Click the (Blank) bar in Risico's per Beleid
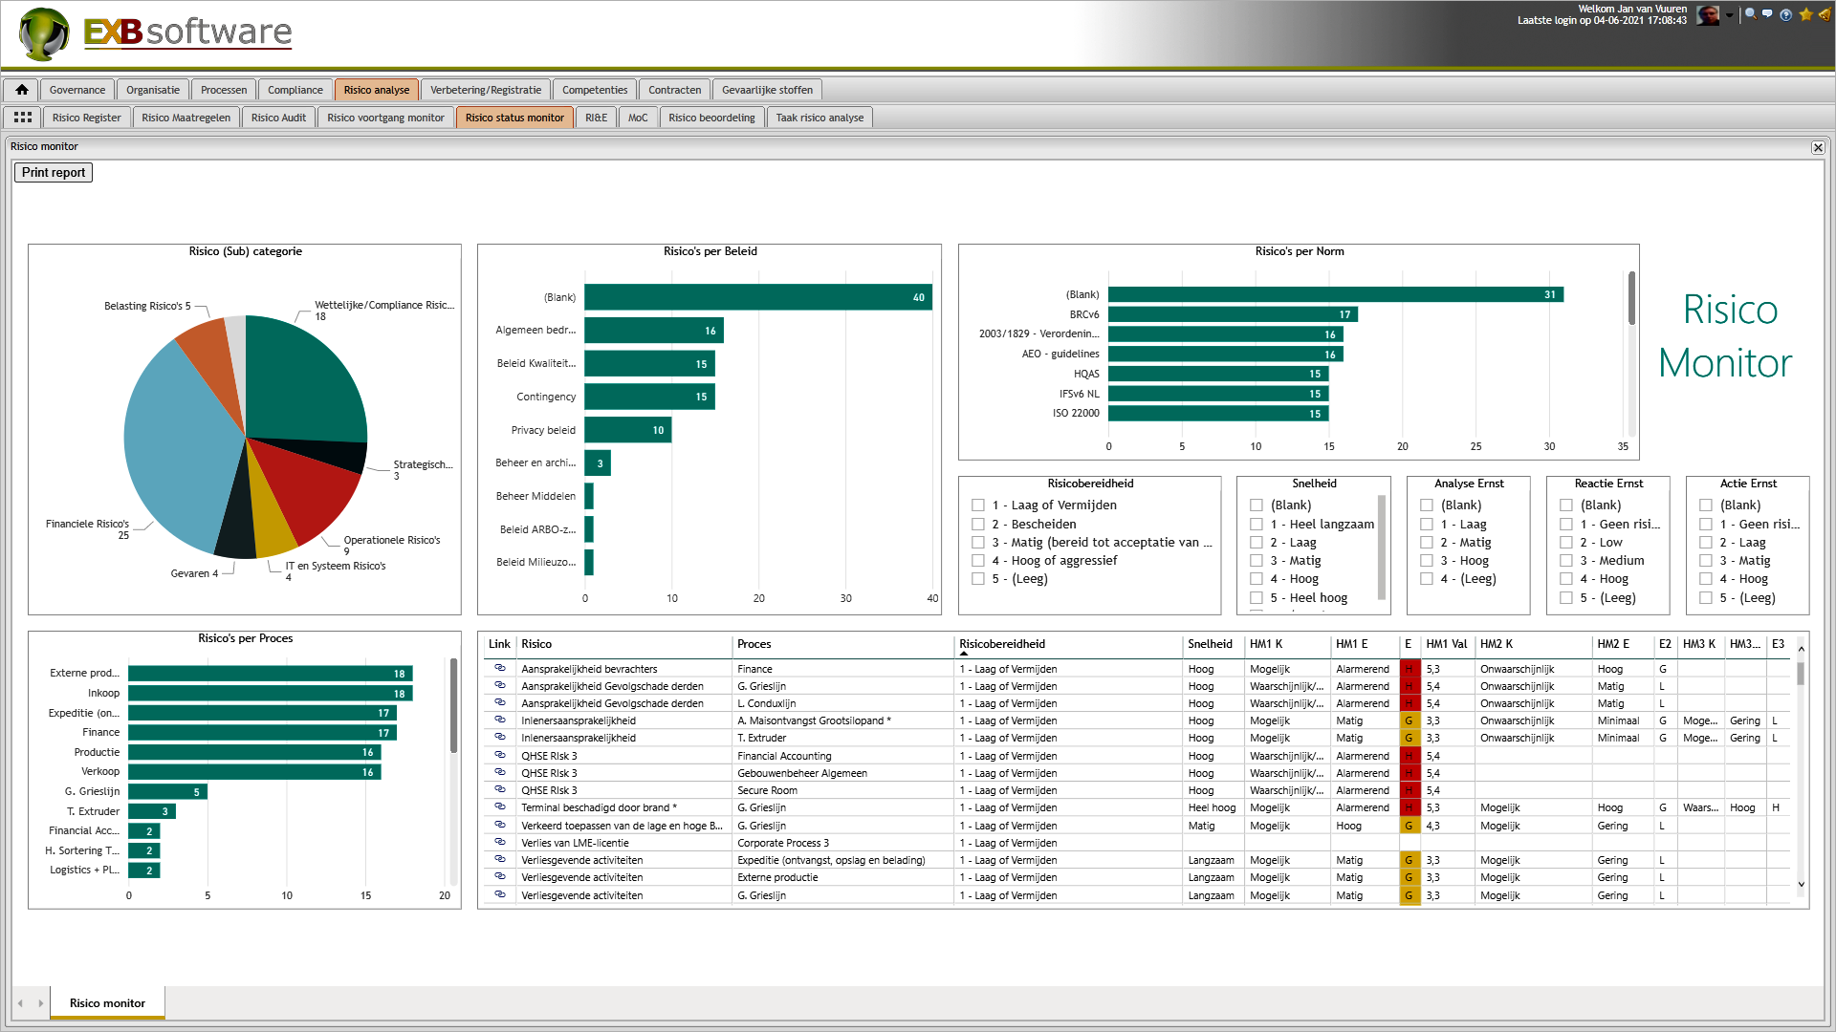Image resolution: width=1836 pixels, height=1032 pixels. (x=757, y=297)
